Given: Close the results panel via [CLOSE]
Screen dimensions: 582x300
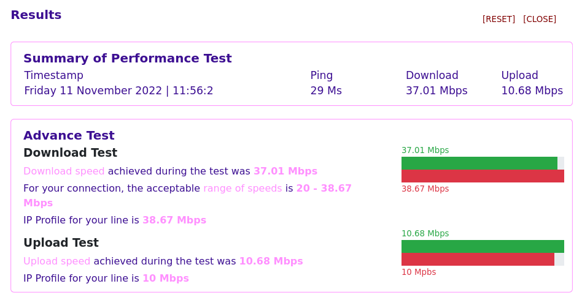Looking at the screenshot, I should (x=539, y=19).
